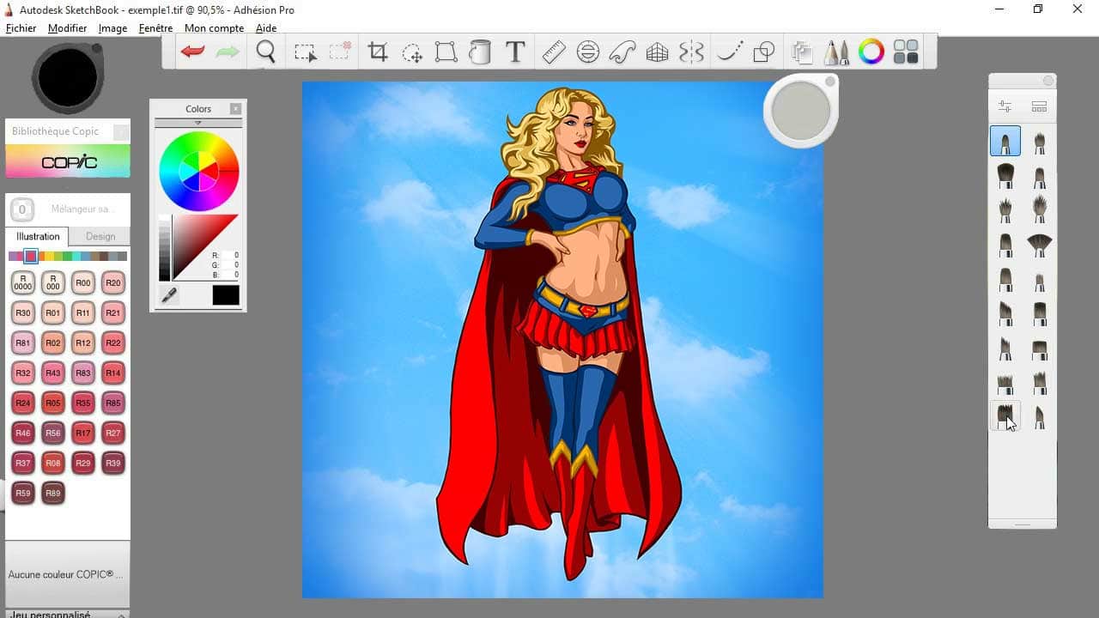The height and width of the screenshot is (618, 1099).
Task: Click the Bibliothèque Copic panel header button
Action: coord(121,132)
